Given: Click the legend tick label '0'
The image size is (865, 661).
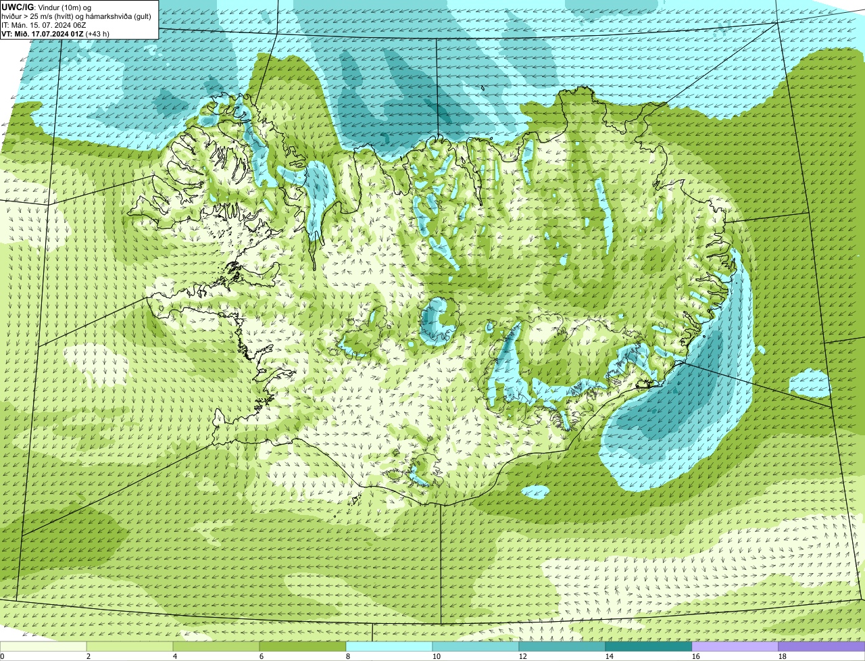Looking at the screenshot, I should click(2, 656).
